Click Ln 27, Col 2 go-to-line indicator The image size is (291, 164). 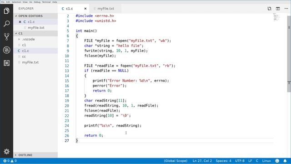coord(202,161)
